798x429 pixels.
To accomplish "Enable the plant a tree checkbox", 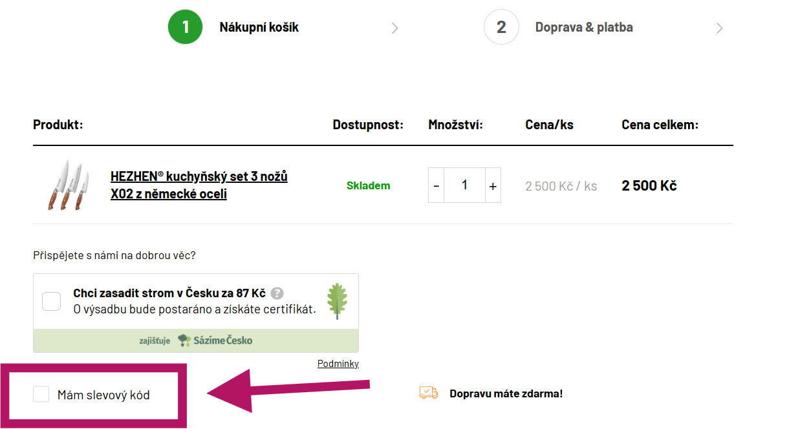I will pyautogui.click(x=52, y=301).
